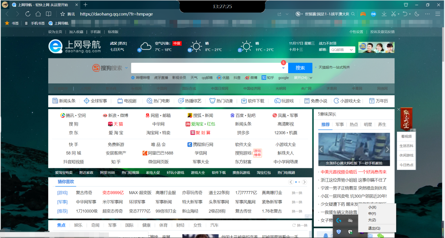Open the browser hamburger menu
The image size is (445, 238).
point(438,14)
